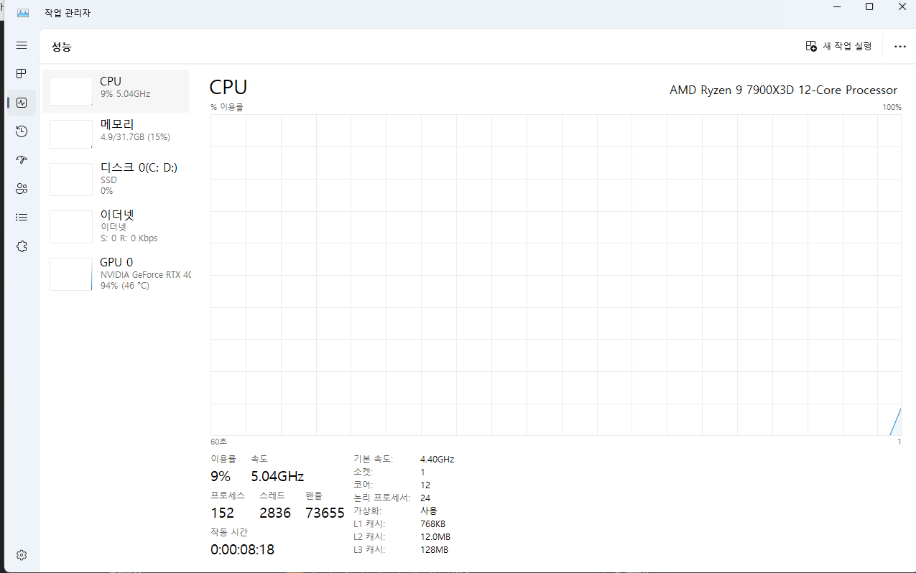Open the App history icon in sidebar
This screenshot has width=916, height=573.
(22, 131)
